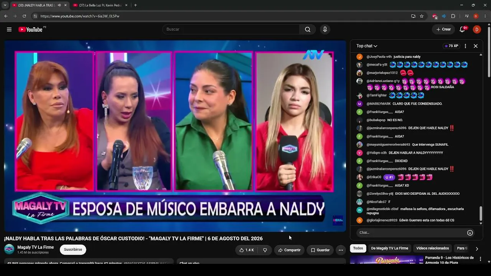Type in the chat message field
The height and width of the screenshot is (276, 491).
(x=411, y=233)
